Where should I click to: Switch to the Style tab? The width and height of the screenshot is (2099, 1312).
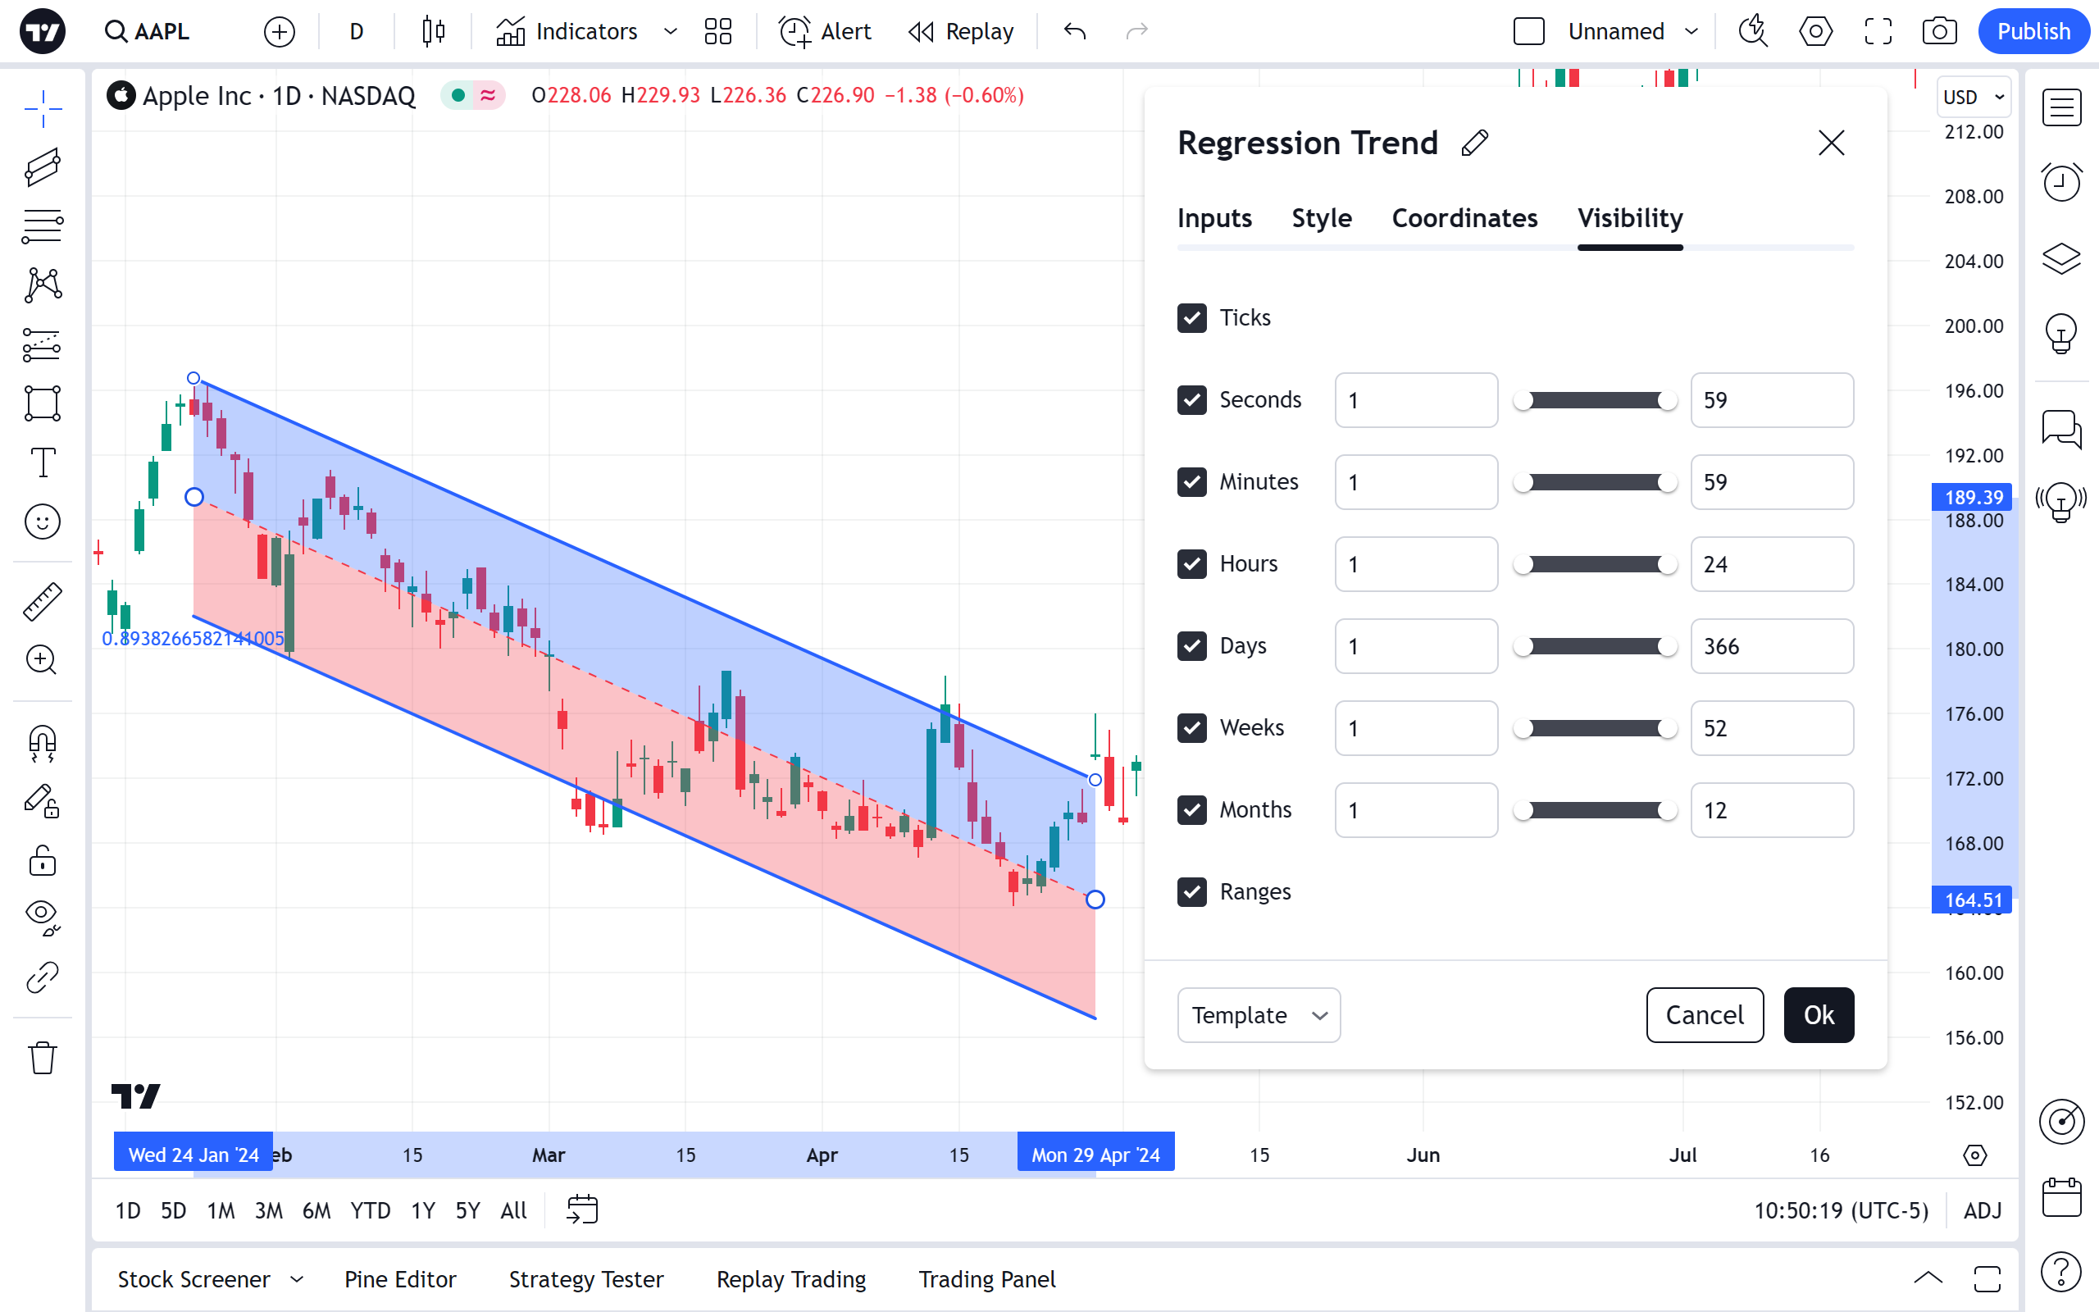click(1321, 218)
